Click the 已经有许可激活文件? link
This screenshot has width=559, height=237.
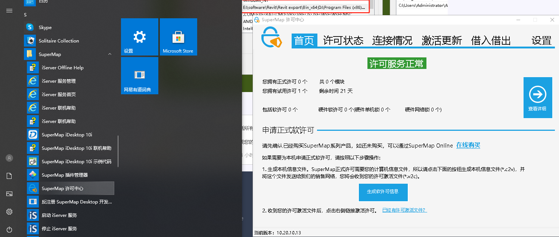point(404,210)
